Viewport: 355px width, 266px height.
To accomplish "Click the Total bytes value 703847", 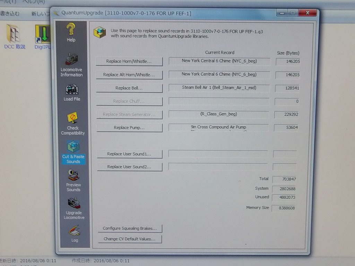I will click(284, 179).
